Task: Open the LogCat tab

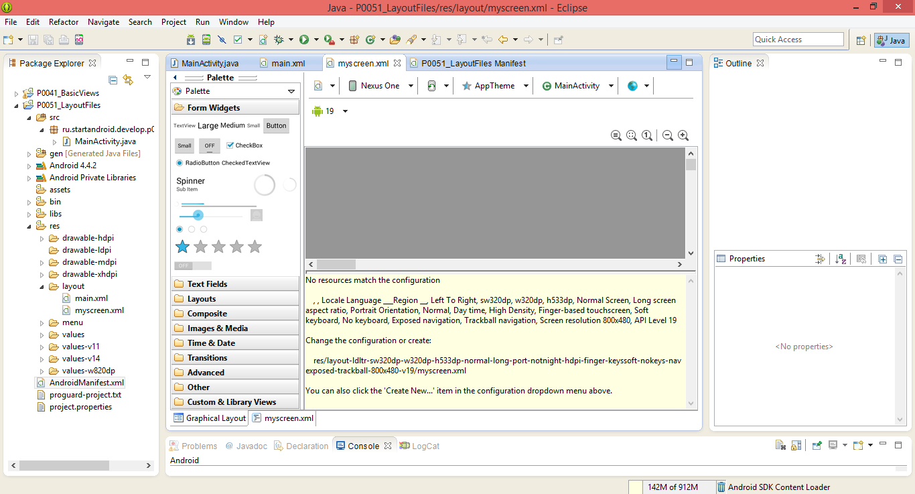Action: [419, 446]
